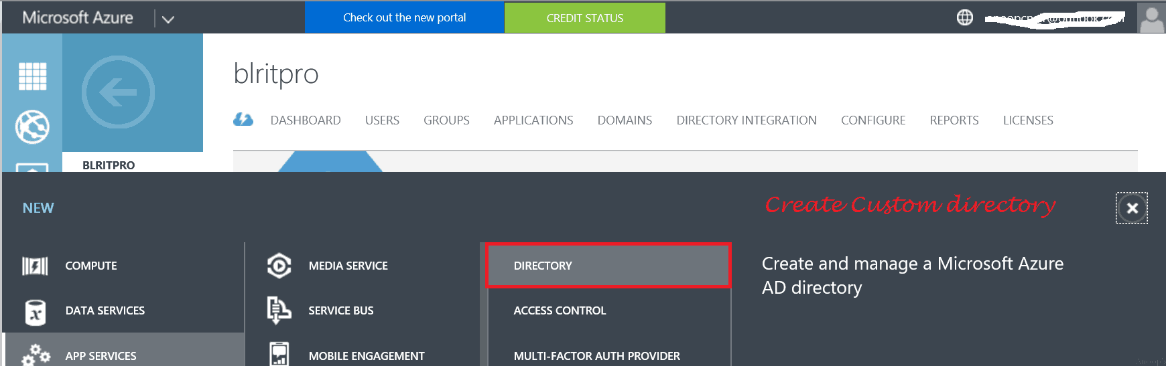1166x366 pixels.
Task: Open the language globe icon in header
Action: [965, 17]
